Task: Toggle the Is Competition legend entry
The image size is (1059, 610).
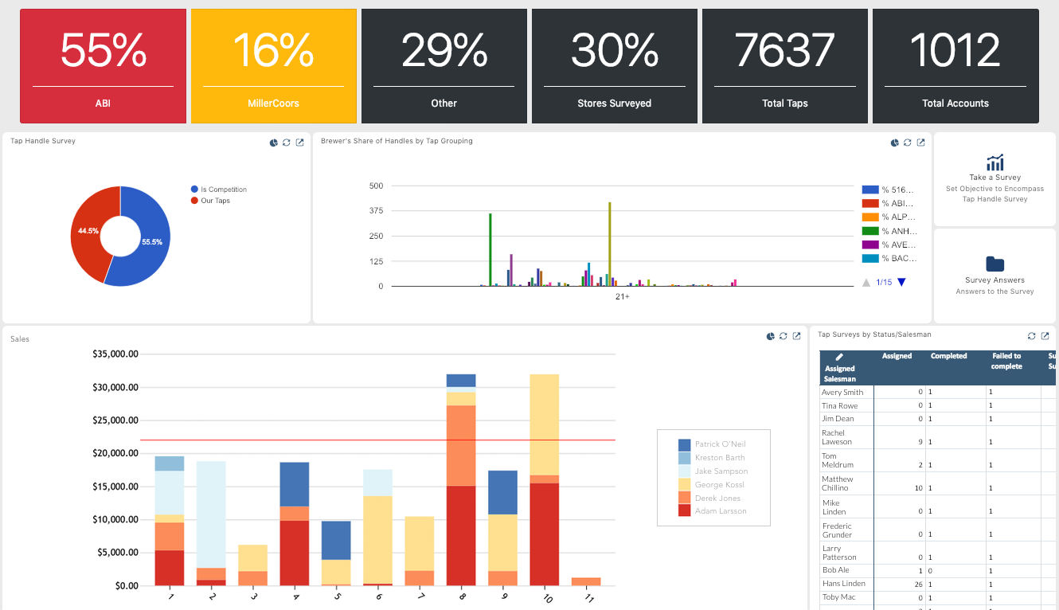Action: click(219, 189)
